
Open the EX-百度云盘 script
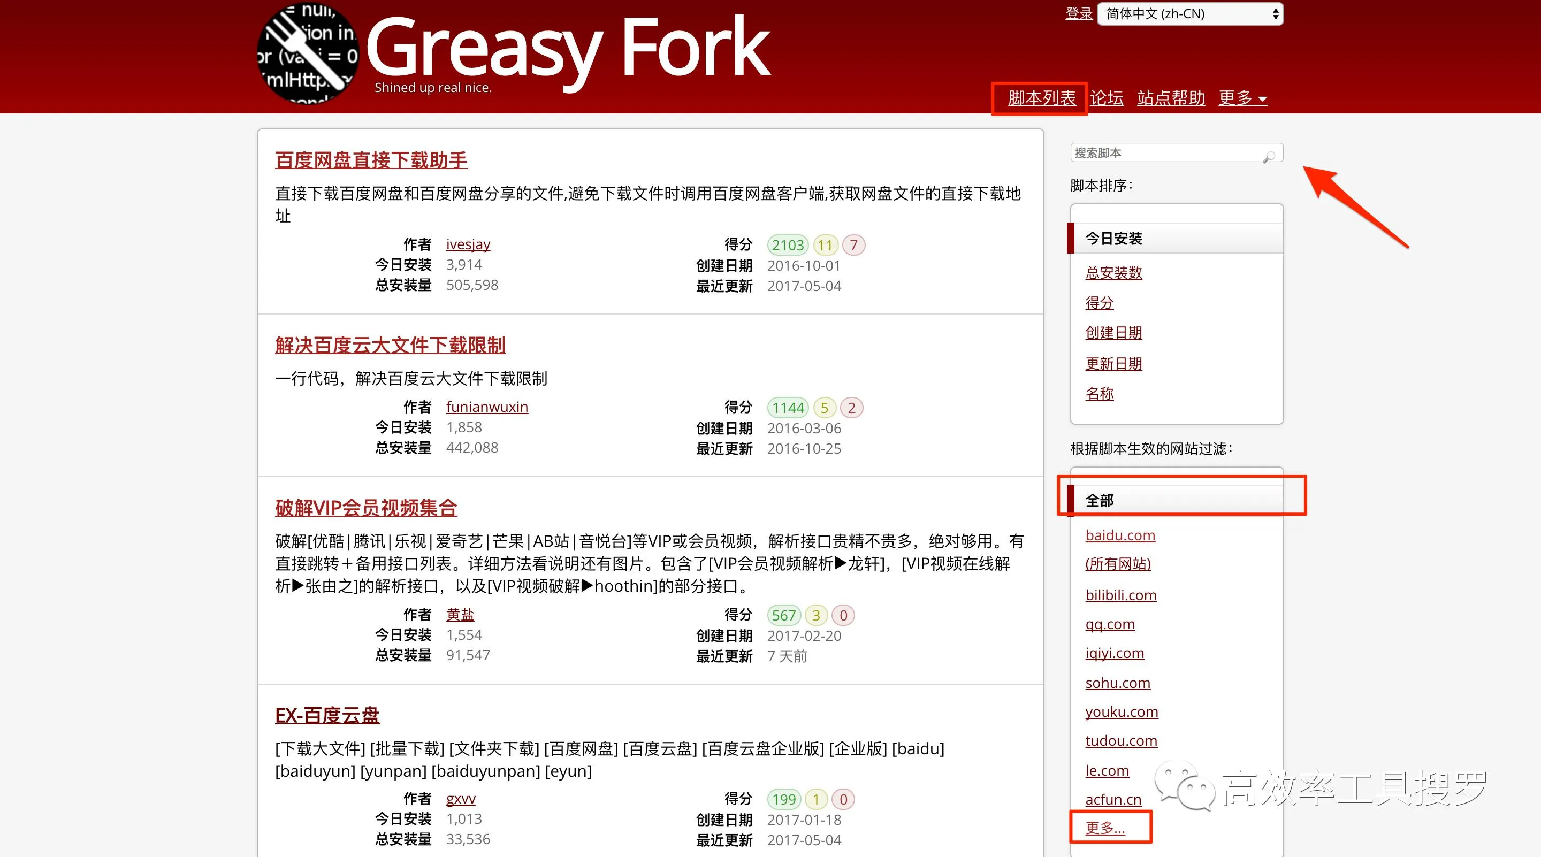[327, 715]
